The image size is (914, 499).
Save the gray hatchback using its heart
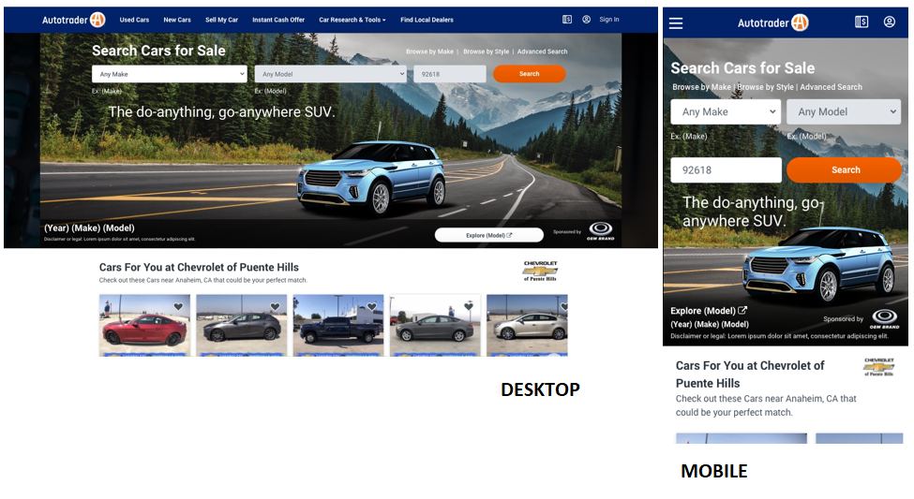tap(275, 306)
